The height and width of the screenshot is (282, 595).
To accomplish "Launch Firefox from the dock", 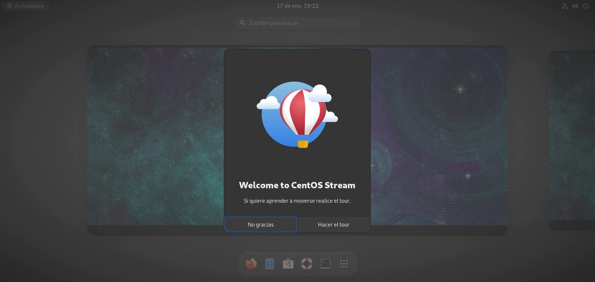I will (251, 264).
